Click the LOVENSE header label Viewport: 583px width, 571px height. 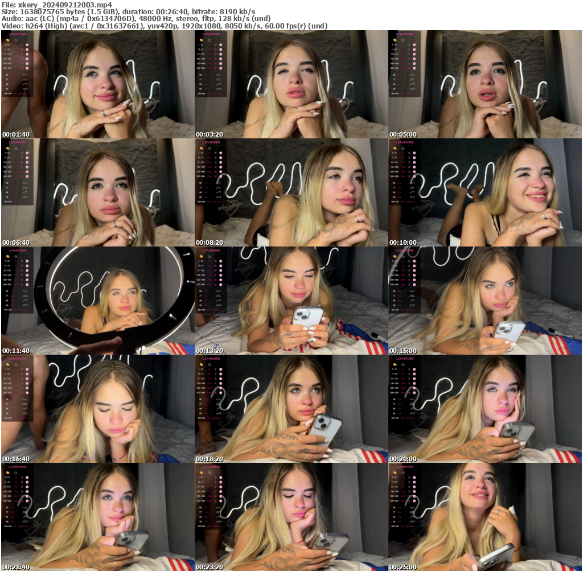[x=18, y=35]
